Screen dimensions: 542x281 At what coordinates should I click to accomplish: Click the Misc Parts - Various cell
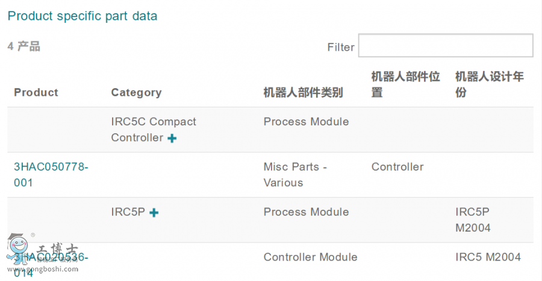pos(295,174)
